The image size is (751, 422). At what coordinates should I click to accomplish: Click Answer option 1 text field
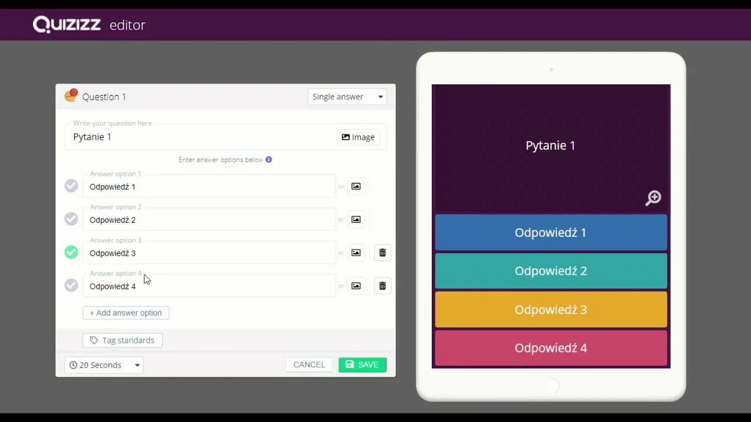coord(209,186)
